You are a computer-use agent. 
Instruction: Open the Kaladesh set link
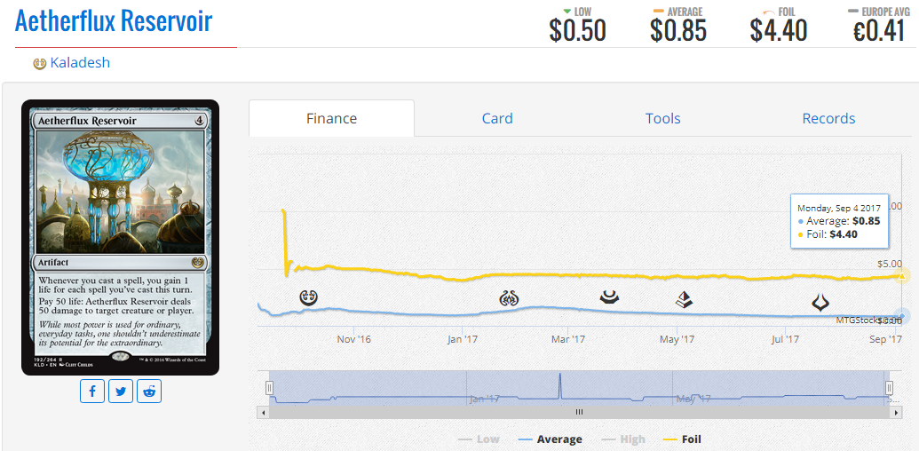pos(80,63)
